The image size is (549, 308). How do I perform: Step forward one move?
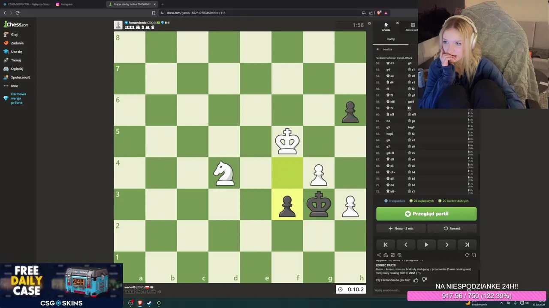(x=446, y=245)
